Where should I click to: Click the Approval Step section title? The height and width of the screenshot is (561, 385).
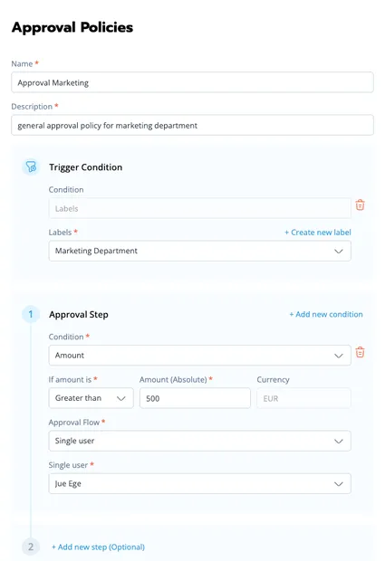(x=79, y=315)
